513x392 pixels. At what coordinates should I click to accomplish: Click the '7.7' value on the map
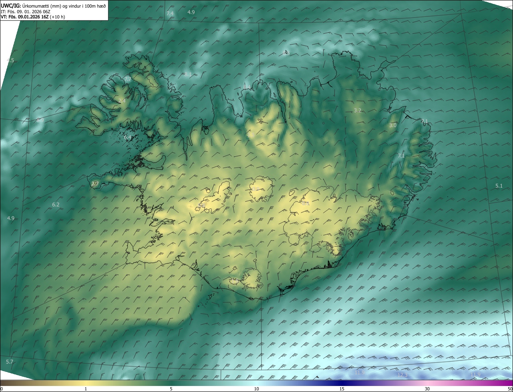coord(128,80)
